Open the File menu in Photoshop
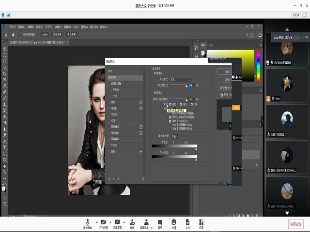This screenshot has width=310, height=232. click(13, 27)
